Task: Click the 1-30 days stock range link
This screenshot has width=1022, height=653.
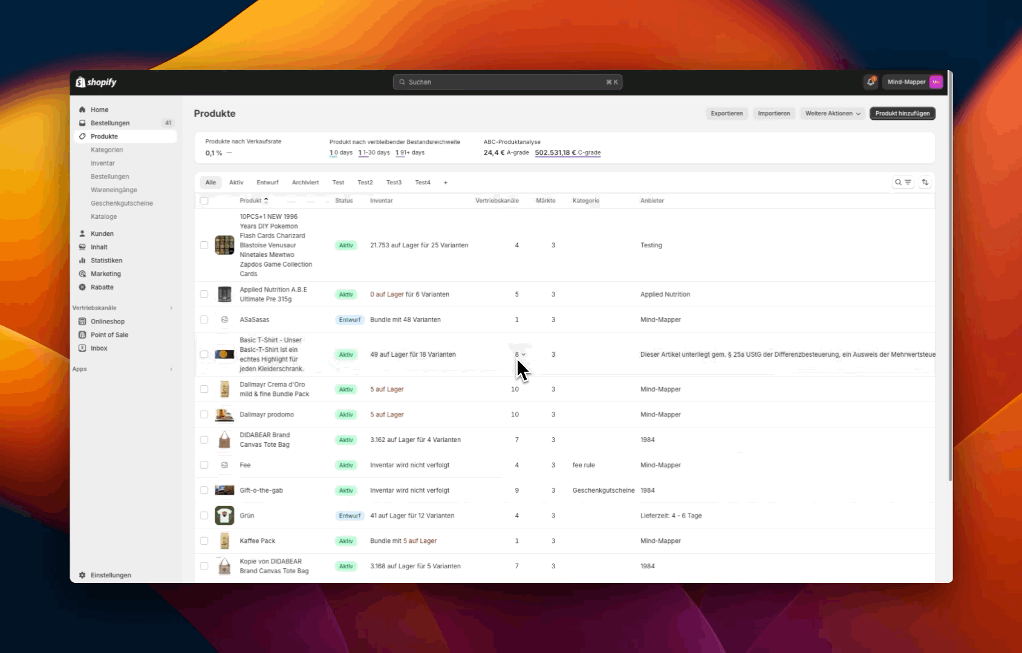Action: pyautogui.click(x=374, y=152)
